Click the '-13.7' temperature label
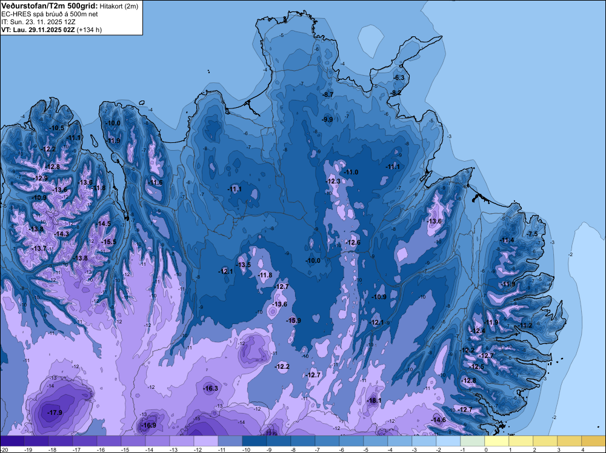Screen dimensions: 606x453 39,248
